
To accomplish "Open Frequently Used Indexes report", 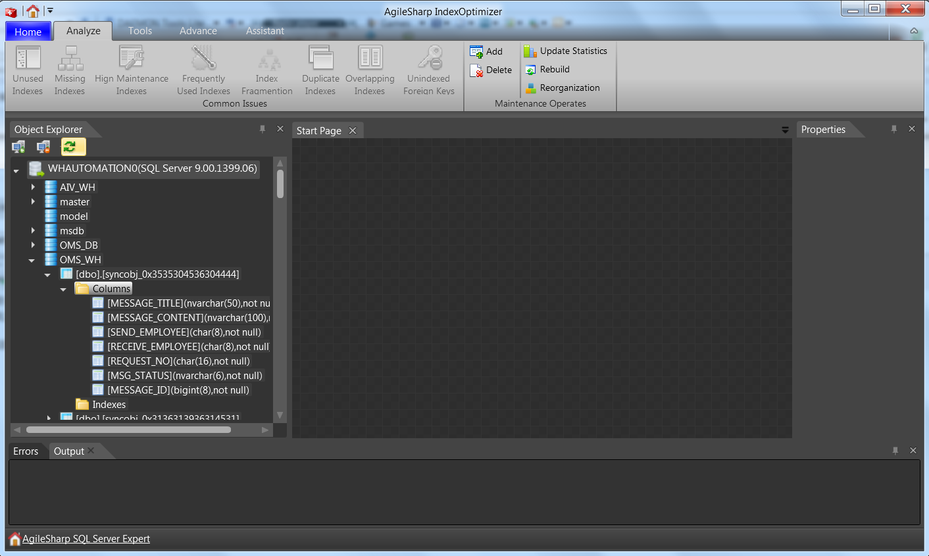I will coord(203,71).
